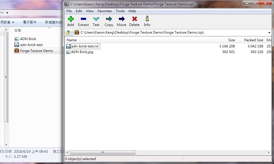Click the Copy toolbar icon
Image resolution: width=274 pixels, height=164 pixels.
[109, 19]
